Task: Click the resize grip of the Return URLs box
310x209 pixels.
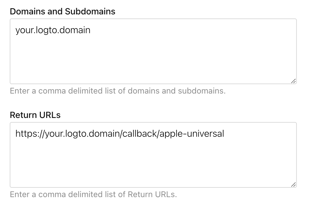Action: click(293, 184)
